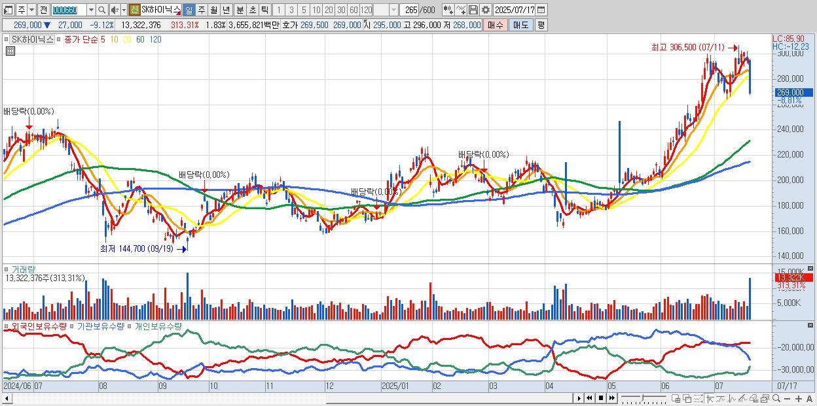The height and width of the screenshot is (406, 817).
Task: Click the SK하이닉스 legend label
Action: [33, 39]
